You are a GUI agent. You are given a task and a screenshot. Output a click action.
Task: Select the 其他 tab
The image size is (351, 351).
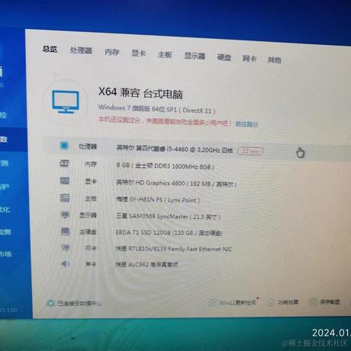tap(274, 60)
